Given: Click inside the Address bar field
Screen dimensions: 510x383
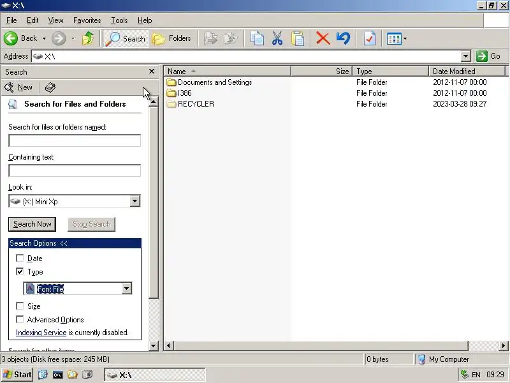Looking at the screenshot, I should [247, 56].
